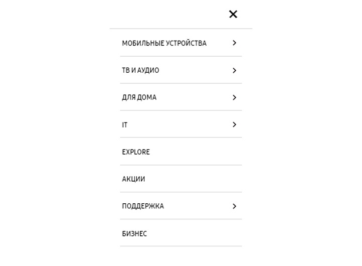Tap the АКЦИИ text entry
This screenshot has width=362, height=266.
[133, 179]
